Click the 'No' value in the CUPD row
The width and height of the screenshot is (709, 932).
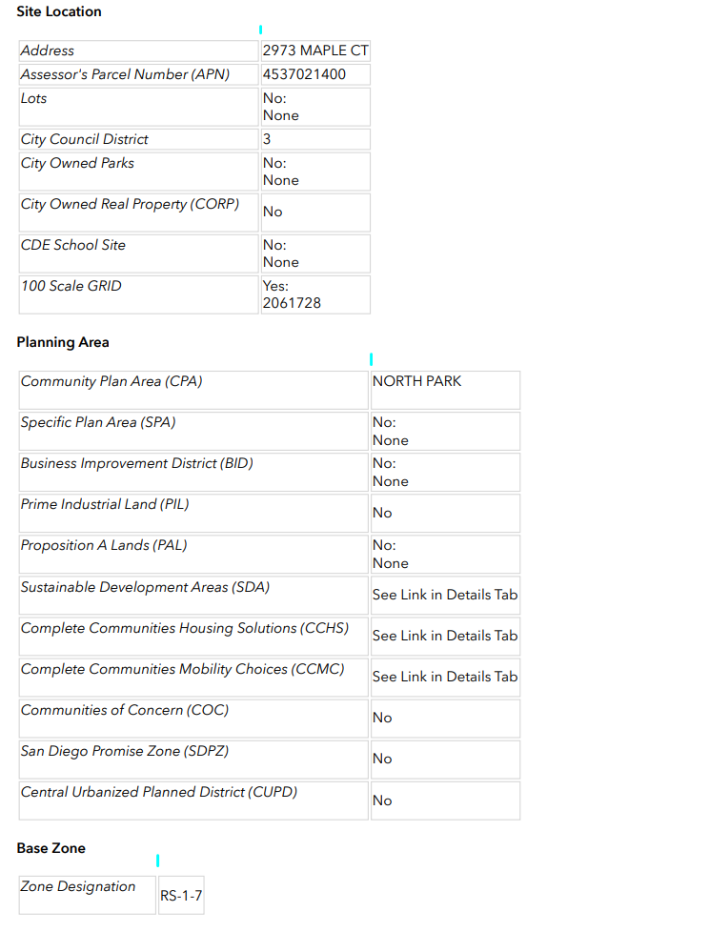point(382,800)
